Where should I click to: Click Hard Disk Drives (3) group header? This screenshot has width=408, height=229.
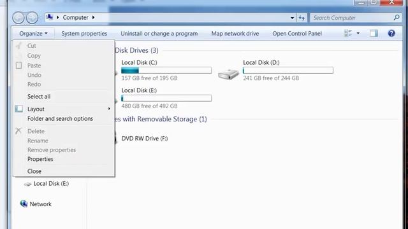click(x=136, y=50)
